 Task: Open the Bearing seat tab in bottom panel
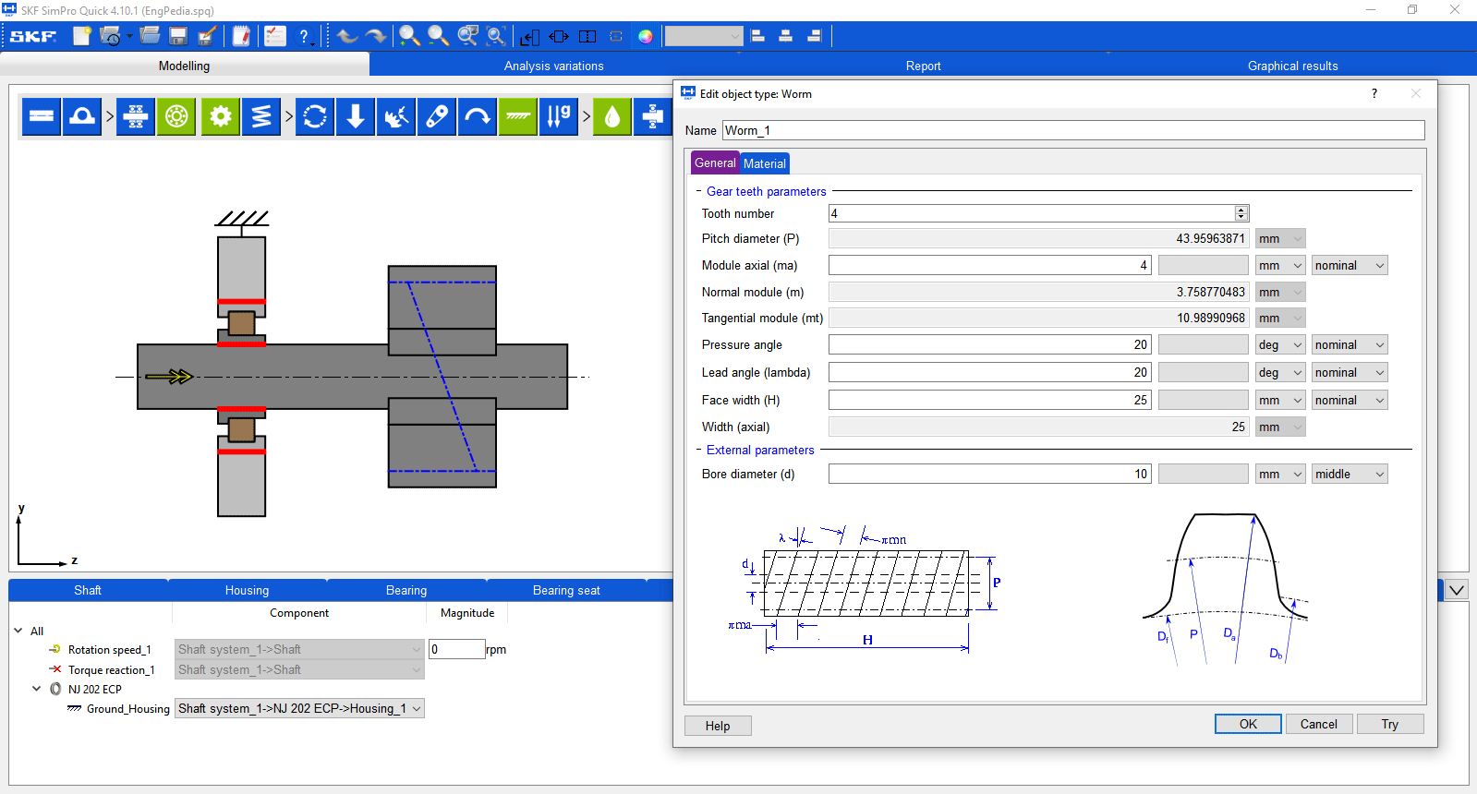[566, 590]
